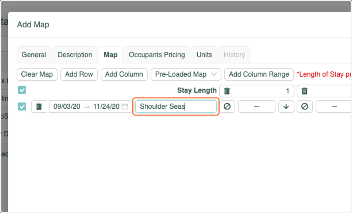This screenshot has width=352, height=213.
Task: Click the red Length of Stay note
Action: click(324, 74)
